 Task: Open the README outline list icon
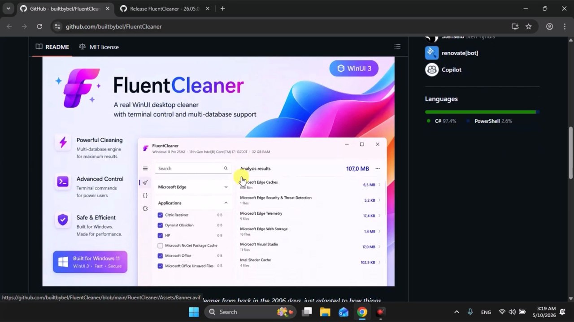[x=397, y=47]
